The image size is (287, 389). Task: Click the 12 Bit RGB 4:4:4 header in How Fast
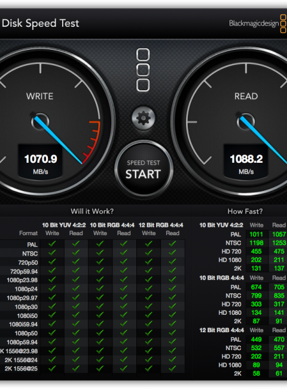[222, 330]
